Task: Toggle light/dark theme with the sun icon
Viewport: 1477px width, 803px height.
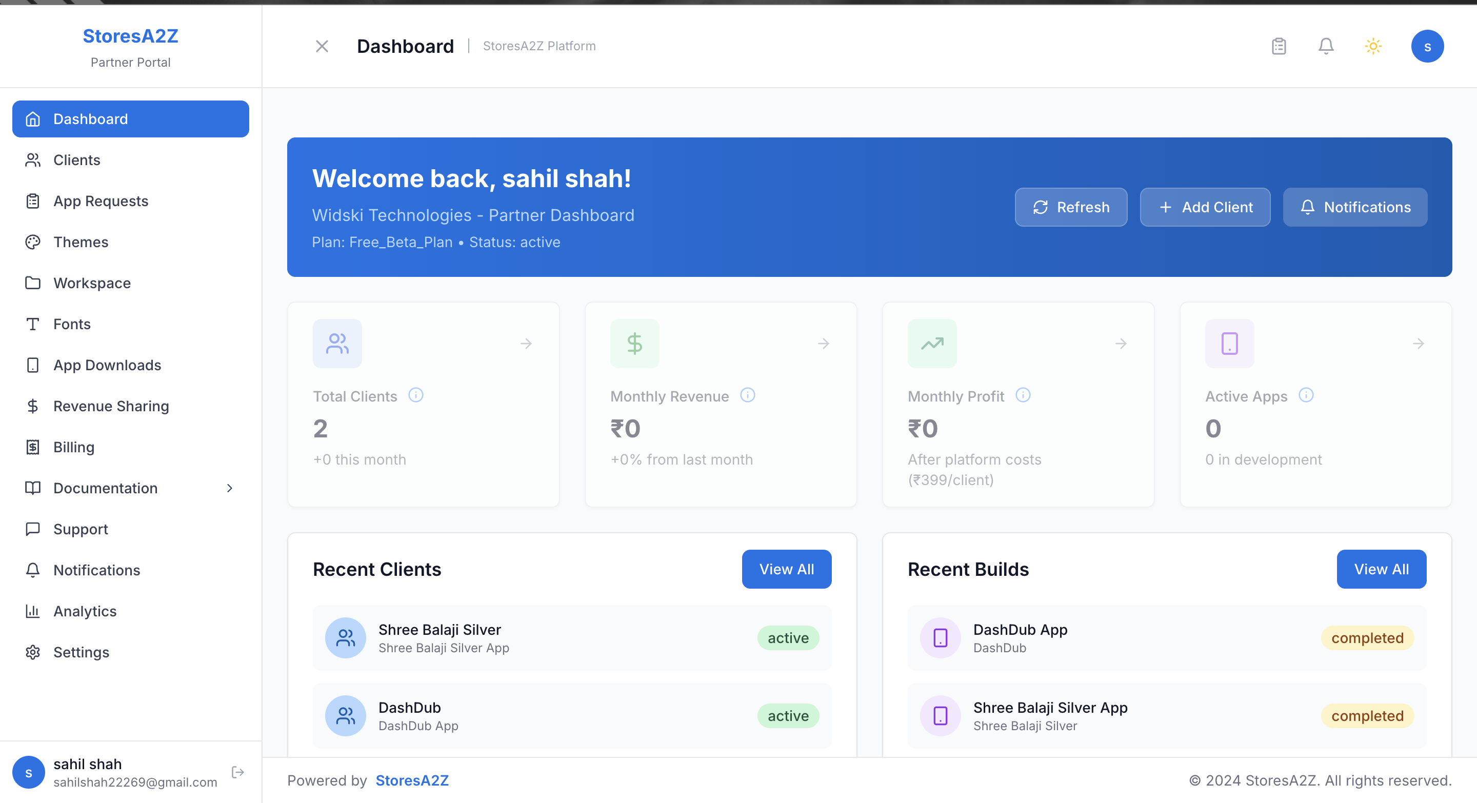Action: (1373, 46)
